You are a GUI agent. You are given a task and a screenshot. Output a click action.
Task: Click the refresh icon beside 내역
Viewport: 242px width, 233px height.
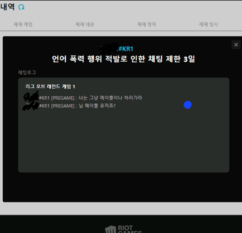coord(21,7)
